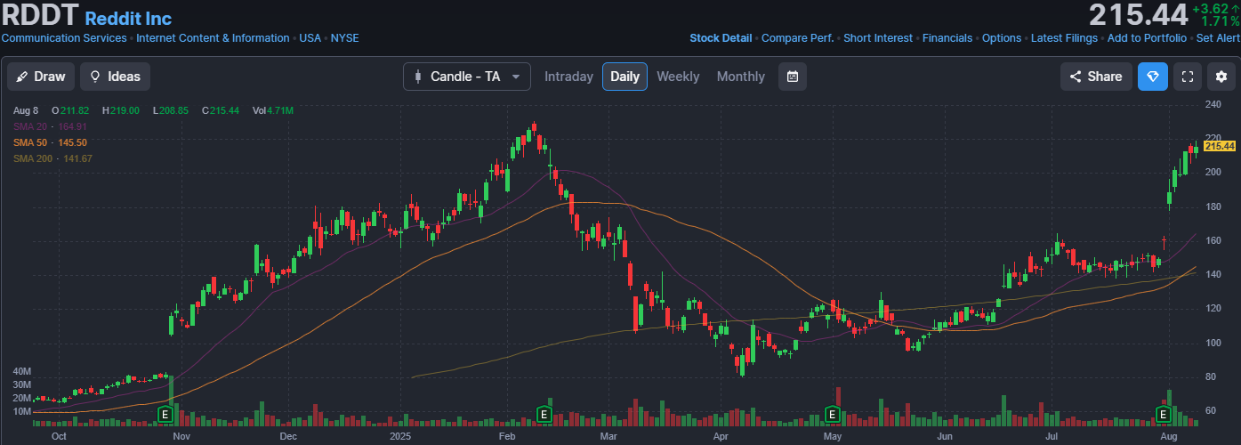This screenshot has width=1241, height=445.
Task: Open chart settings gear
Action: (x=1221, y=77)
